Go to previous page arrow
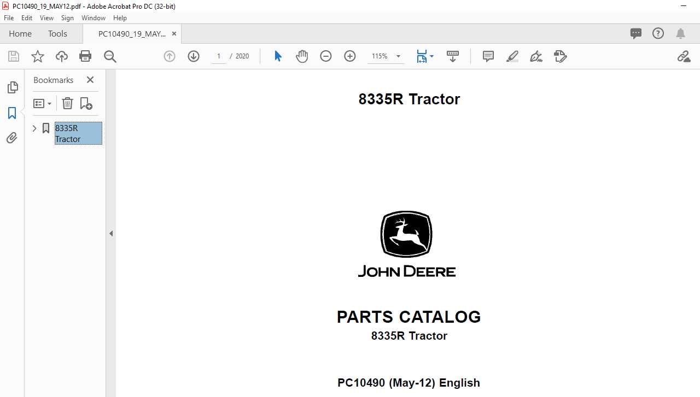700x397 pixels. pyautogui.click(x=170, y=56)
